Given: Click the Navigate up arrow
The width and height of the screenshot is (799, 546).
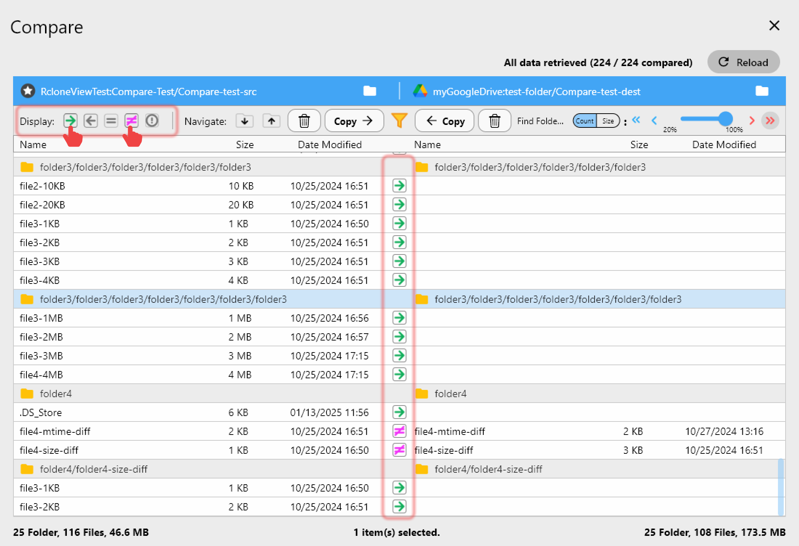Looking at the screenshot, I should click(271, 121).
